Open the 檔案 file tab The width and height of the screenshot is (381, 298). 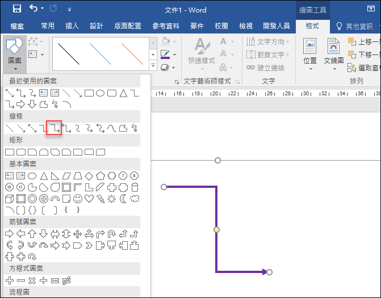pyautogui.click(x=17, y=26)
